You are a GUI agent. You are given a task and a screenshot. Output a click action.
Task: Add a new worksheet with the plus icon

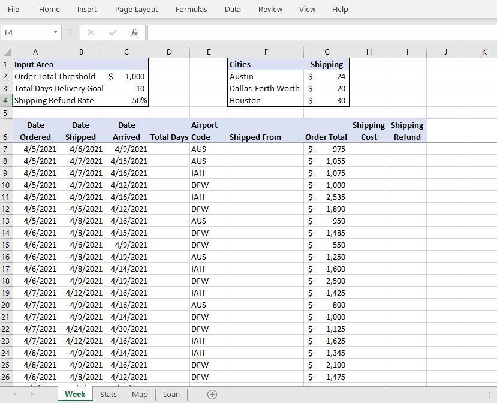[213, 394]
